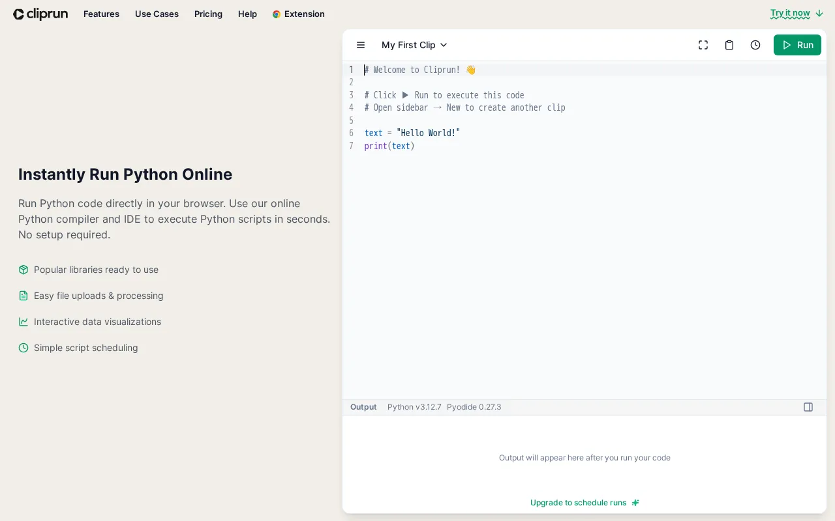Select the Output tab label
Image resolution: width=835 pixels, height=521 pixels.
pos(363,407)
